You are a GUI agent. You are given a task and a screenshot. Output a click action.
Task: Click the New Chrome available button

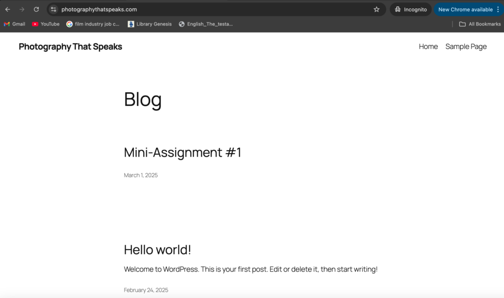click(x=465, y=9)
